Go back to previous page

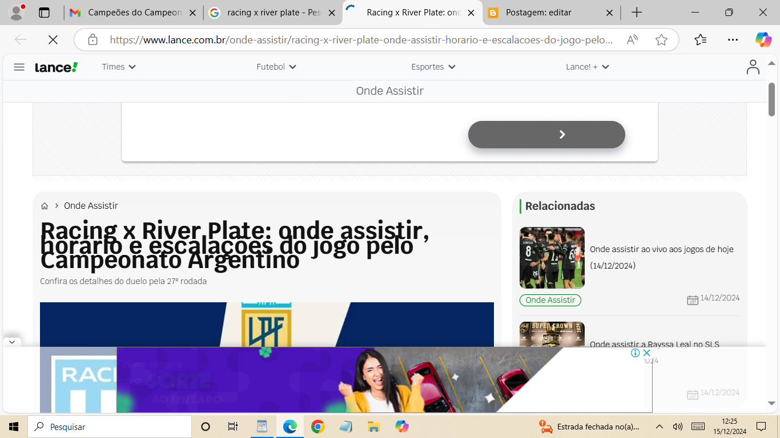point(21,39)
